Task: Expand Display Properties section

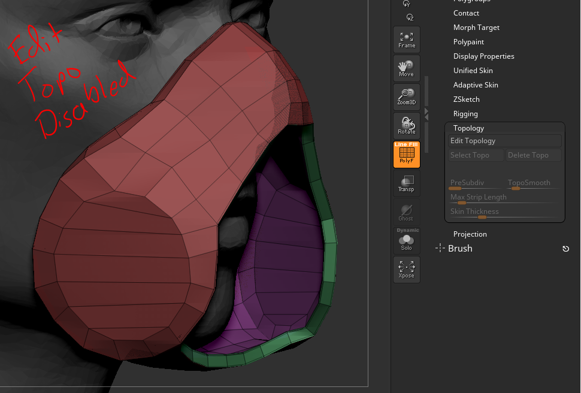Action: 483,56
